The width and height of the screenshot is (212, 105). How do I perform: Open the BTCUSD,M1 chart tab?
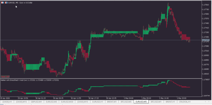[156, 102]
